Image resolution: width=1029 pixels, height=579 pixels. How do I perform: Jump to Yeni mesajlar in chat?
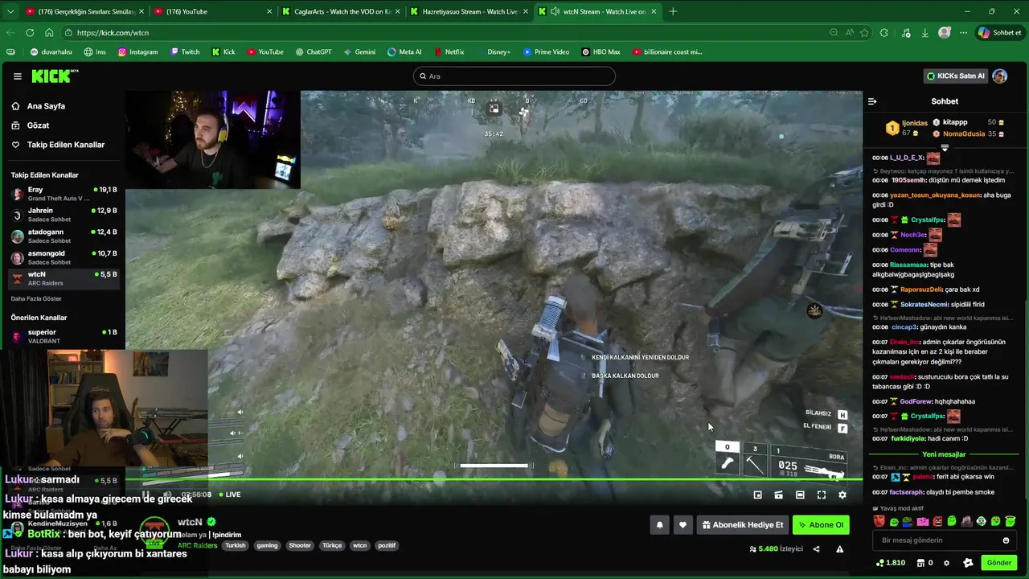[x=944, y=454]
